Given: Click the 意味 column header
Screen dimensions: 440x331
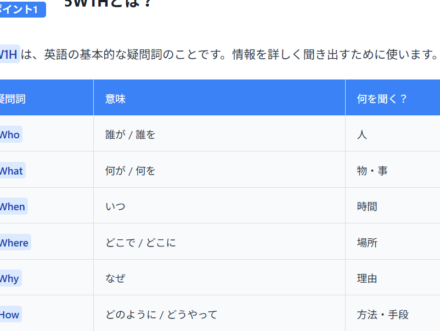Looking at the screenshot, I should [115, 99].
